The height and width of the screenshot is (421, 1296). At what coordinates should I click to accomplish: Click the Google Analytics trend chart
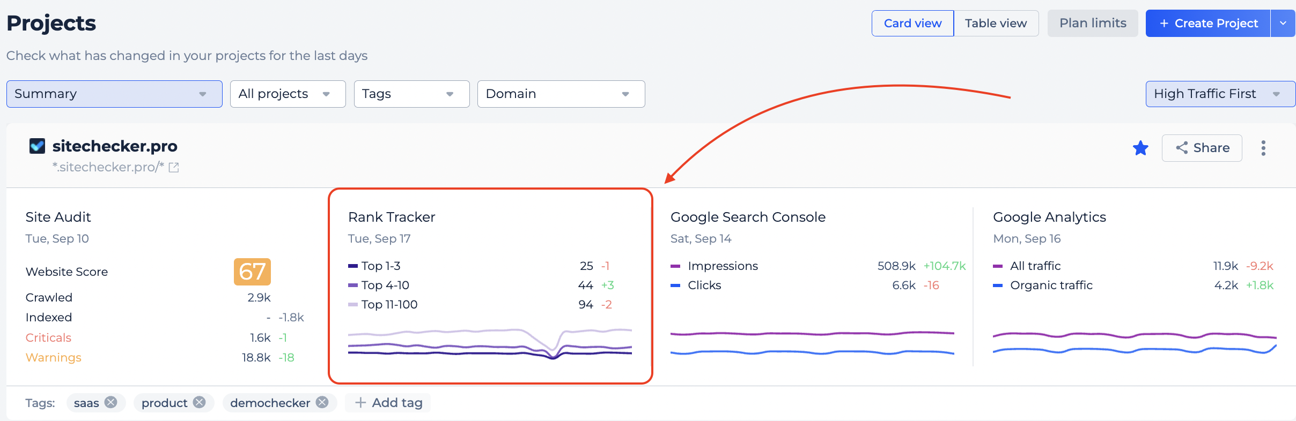pos(1135,343)
